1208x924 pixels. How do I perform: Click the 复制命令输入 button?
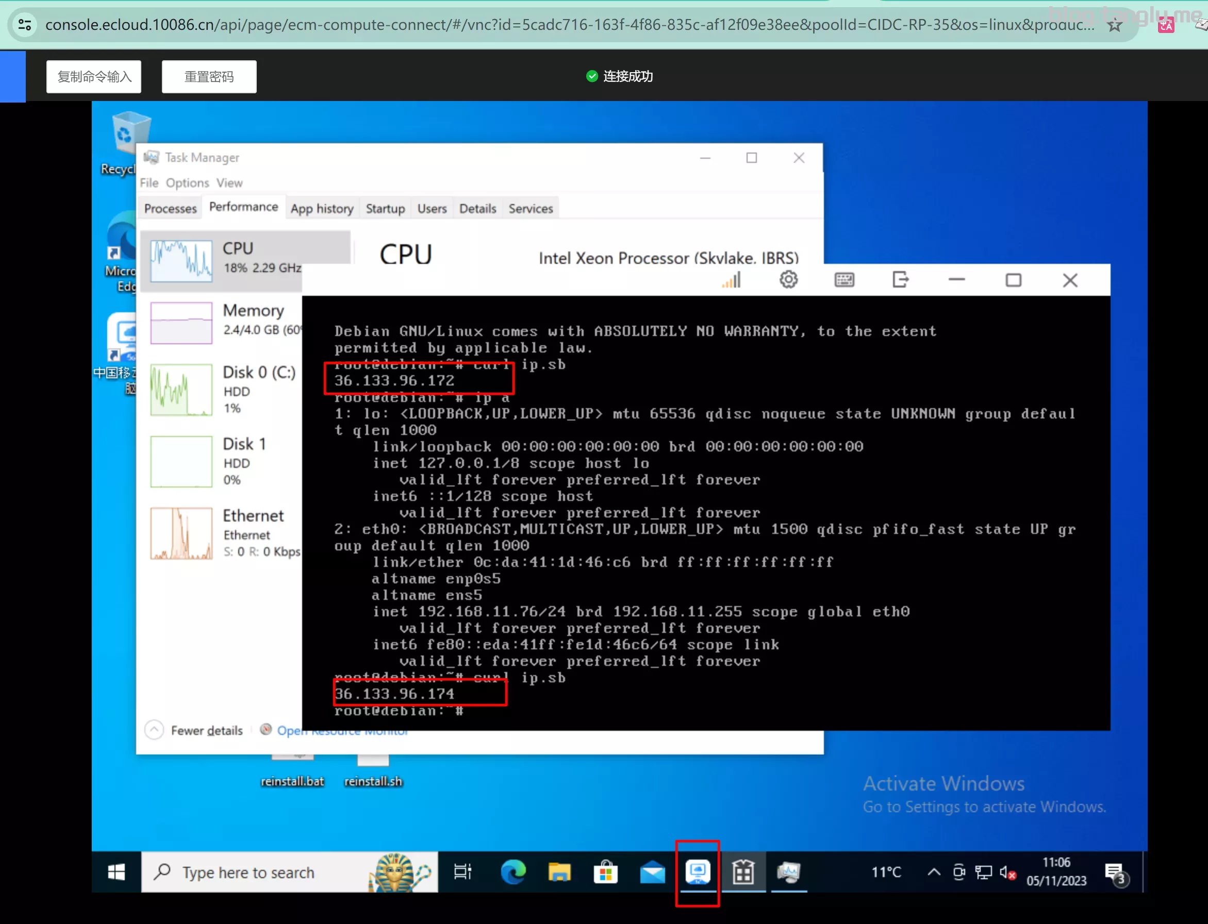[x=94, y=76]
